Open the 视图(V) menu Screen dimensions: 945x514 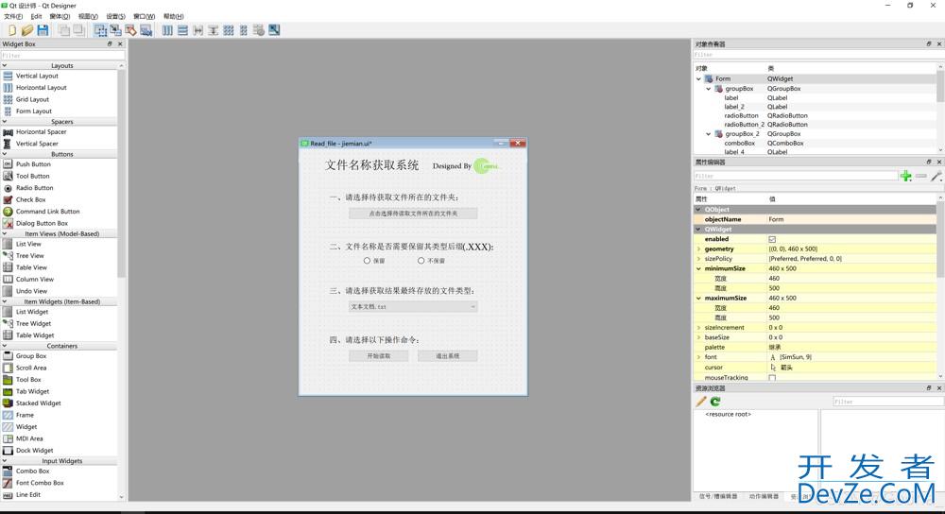coord(88,16)
